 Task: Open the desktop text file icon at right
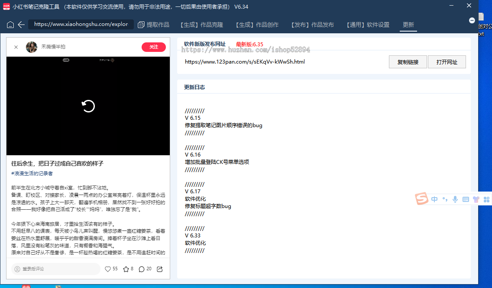pyautogui.click(x=482, y=17)
